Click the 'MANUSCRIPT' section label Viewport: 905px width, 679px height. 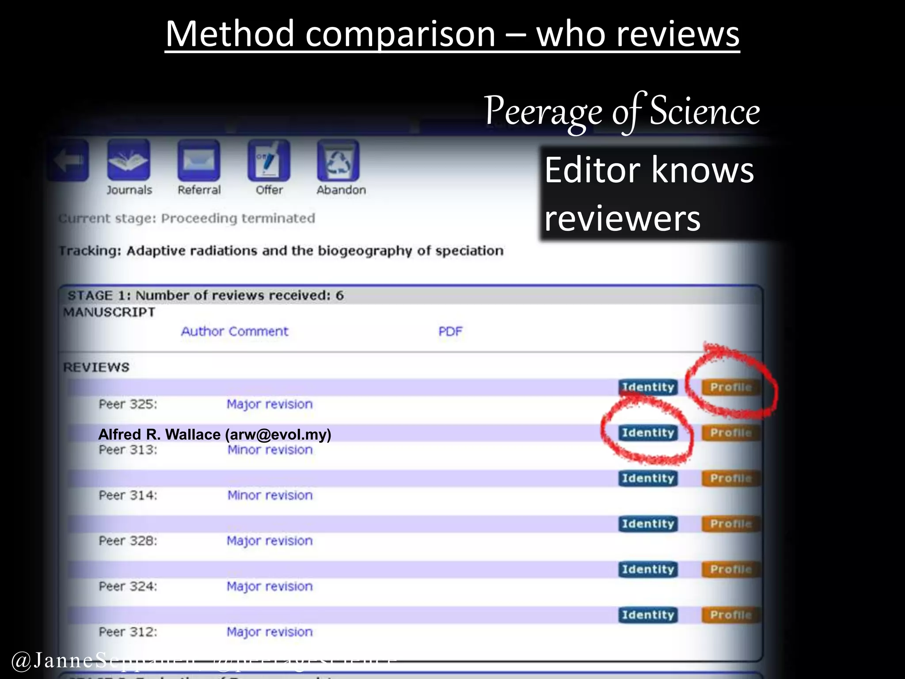(x=109, y=312)
